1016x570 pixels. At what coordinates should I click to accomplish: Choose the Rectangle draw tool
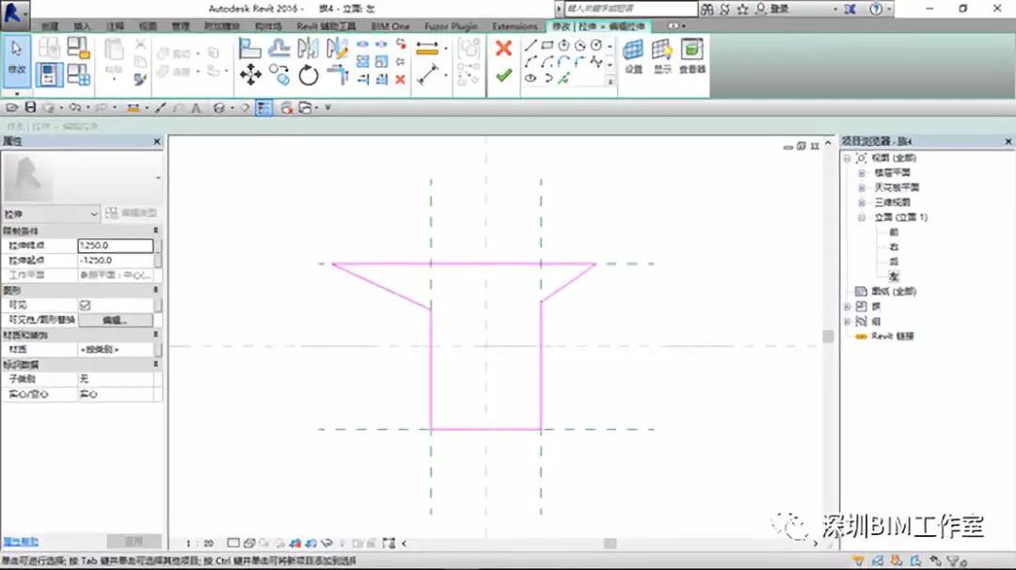tap(548, 45)
